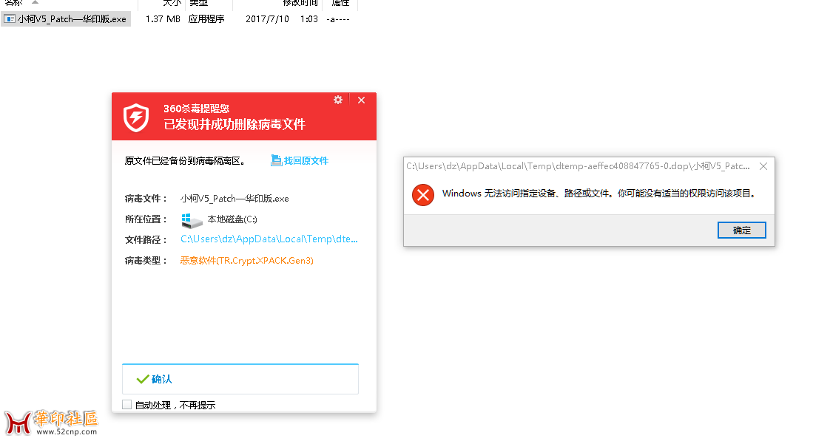The width and height of the screenshot is (813, 441).
Task: Sort by 大小 column header
Action: coord(172,3)
